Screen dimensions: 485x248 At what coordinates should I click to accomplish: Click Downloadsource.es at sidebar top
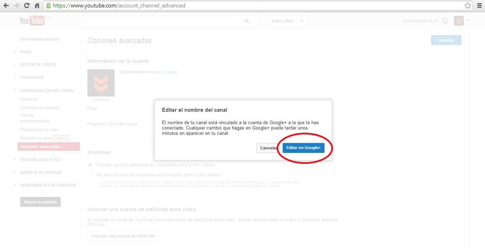(40, 39)
